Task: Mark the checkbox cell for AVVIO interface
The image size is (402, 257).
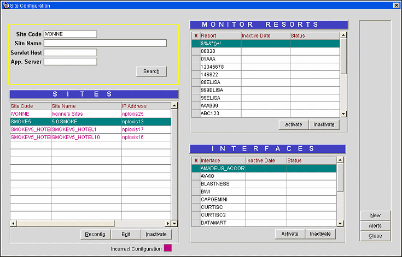Action: pos(196,176)
